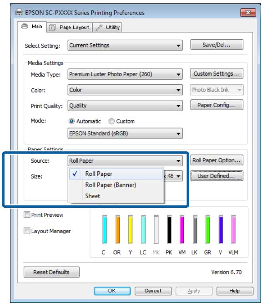Image resolution: width=262 pixels, height=303 pixels.
Task: Choose Sheet from Source list
Action: coord(116,196)
